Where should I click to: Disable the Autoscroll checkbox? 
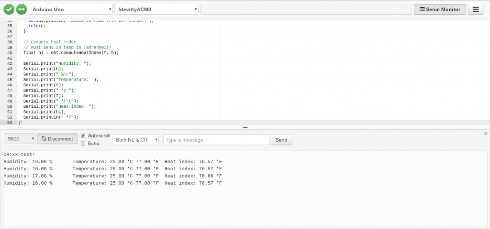pos(83,135)
